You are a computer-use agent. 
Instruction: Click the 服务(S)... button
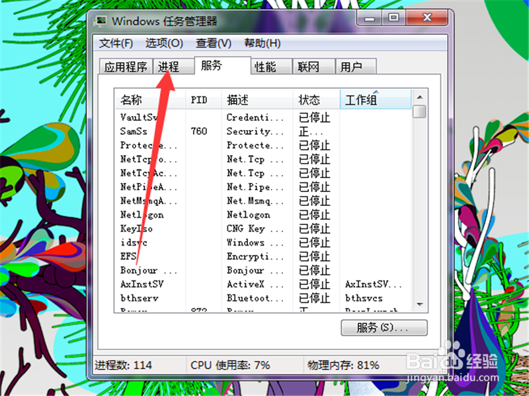coord(384,327)
